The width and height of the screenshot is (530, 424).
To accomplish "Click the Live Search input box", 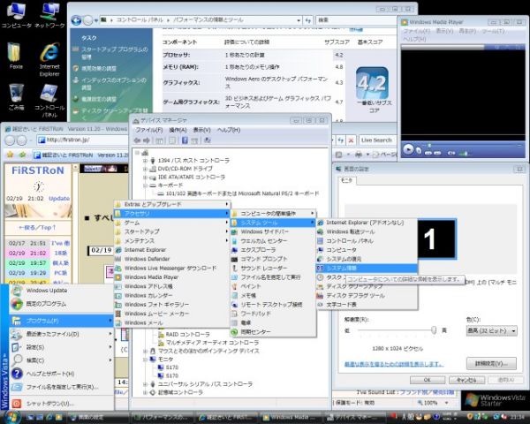I will point(378,140).
